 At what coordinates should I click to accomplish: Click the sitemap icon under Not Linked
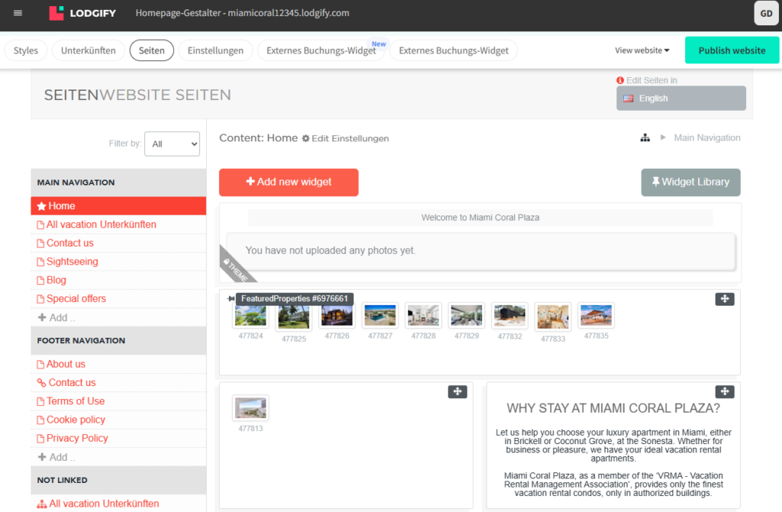tap(42, 504)
